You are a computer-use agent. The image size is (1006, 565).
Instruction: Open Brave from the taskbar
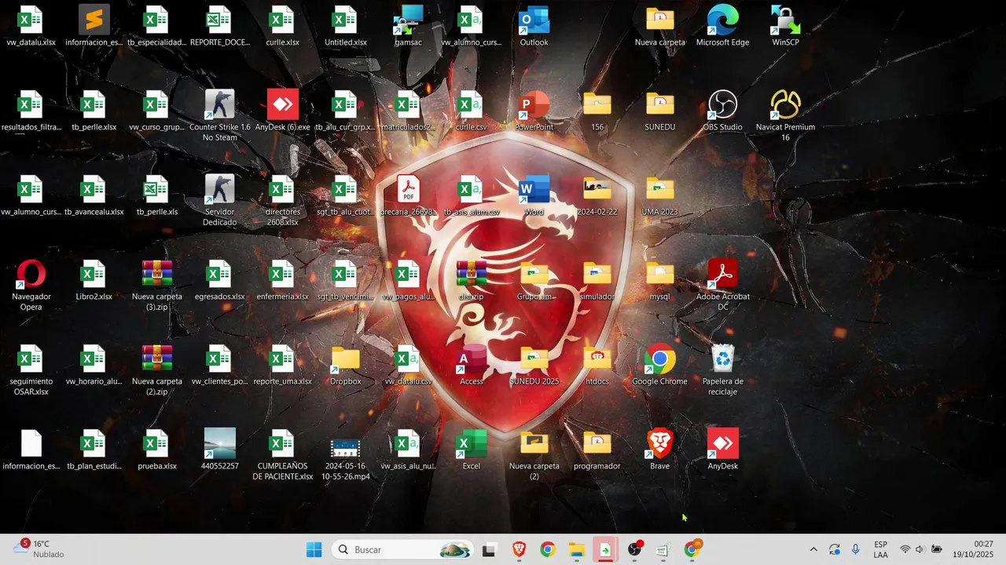click(x=519, y=549)
